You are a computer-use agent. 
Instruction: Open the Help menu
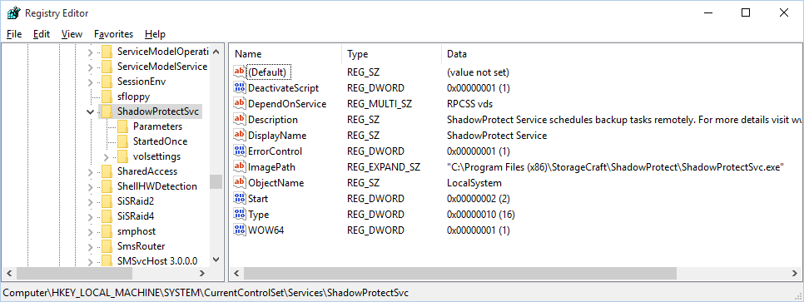[x=155, y=34]
